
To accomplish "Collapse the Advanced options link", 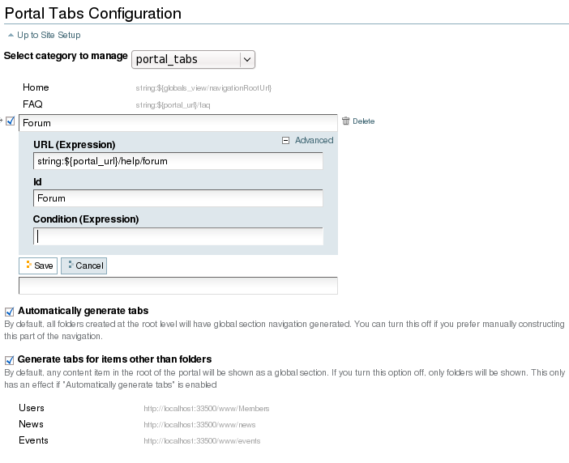I will pyautogui.click(x=314, y=140).
